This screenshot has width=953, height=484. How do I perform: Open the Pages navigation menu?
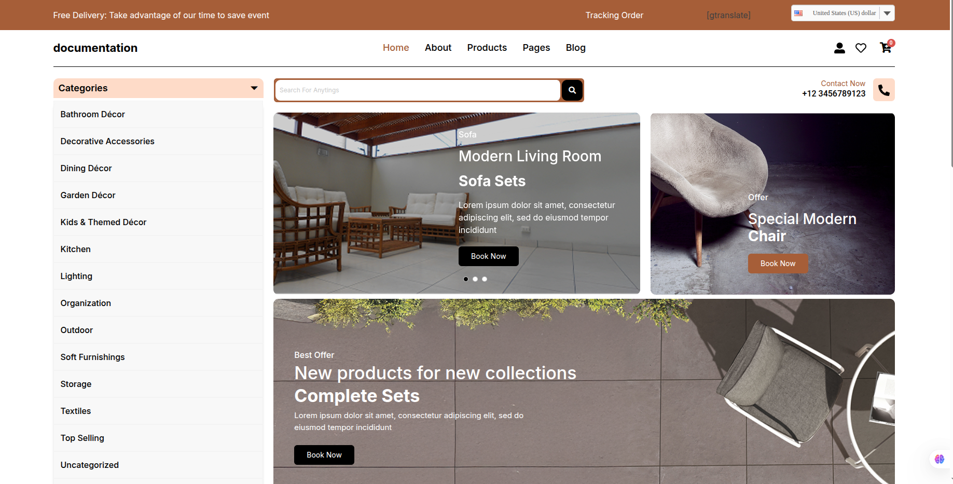pyautogui.click(x=536, y=48)
